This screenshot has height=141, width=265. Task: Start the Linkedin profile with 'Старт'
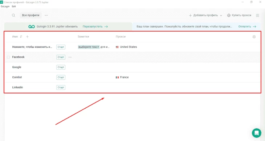[x=61, y=88]
